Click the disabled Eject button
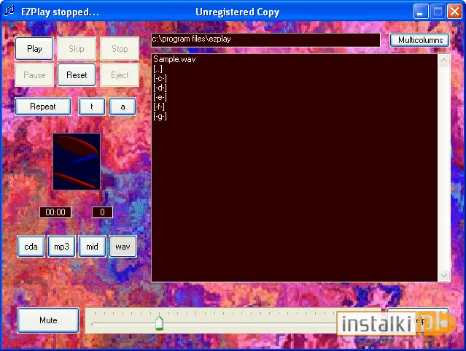 [x=120, y=75]
